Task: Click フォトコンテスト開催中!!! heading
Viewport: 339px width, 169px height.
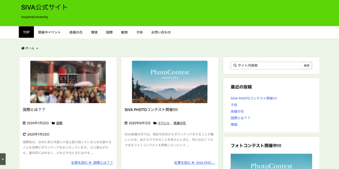Action: (x=256, y=146)
